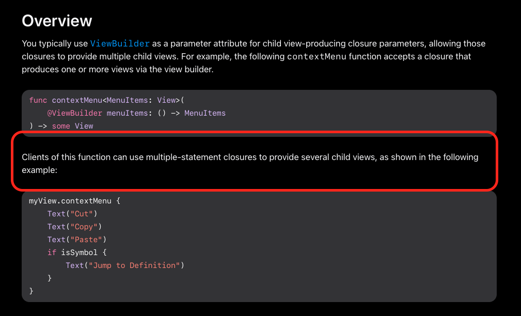Click the Text("Paste") line
Viewport: 521px width, 316px height.
[76, 239]
